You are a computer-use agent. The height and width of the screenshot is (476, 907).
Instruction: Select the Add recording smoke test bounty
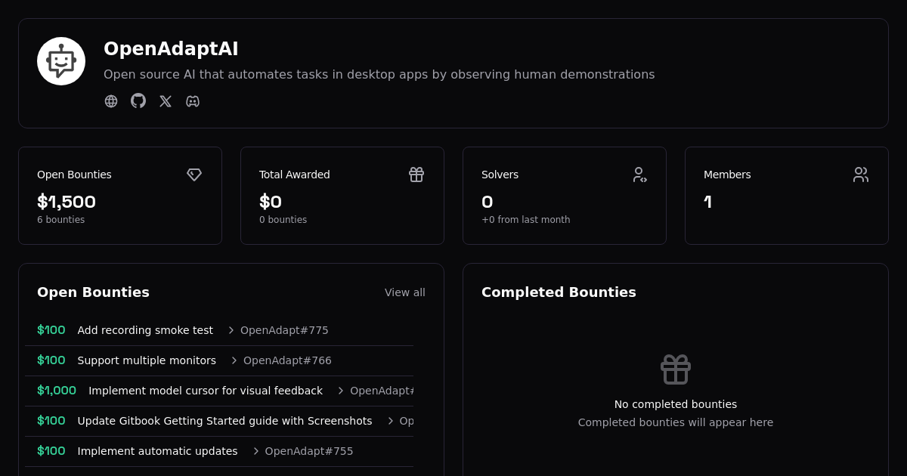145,330
